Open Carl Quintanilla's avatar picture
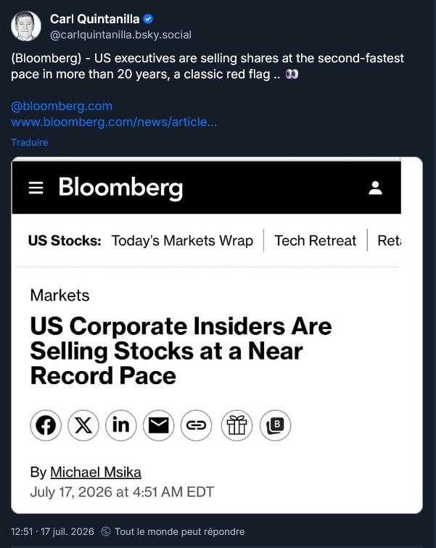Screen dimensions: 436x548 coord(26,26)
